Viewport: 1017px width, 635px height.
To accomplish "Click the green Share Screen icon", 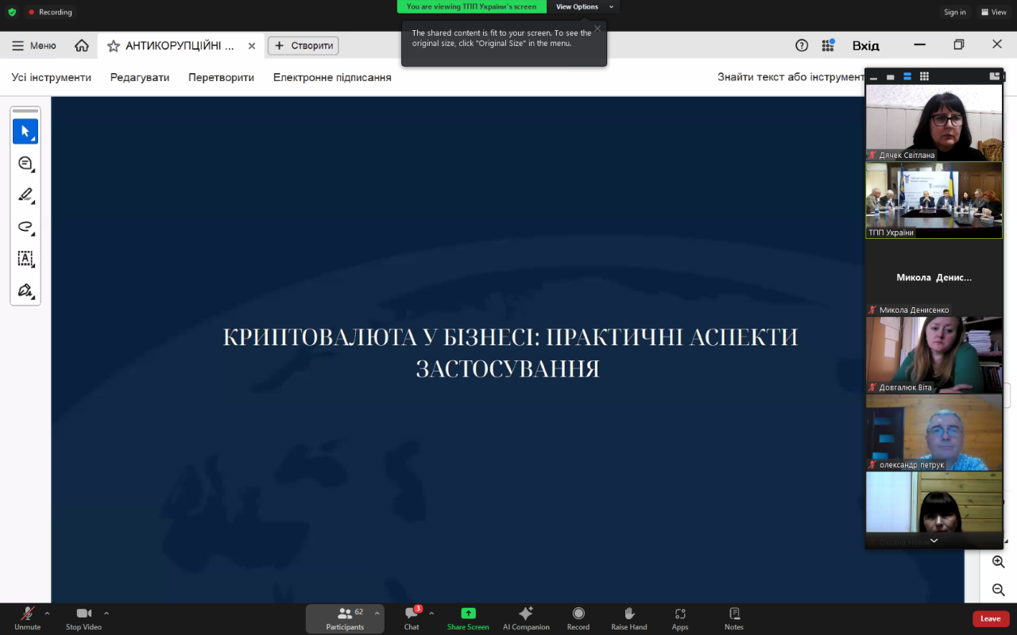I will tap(468, 618).
